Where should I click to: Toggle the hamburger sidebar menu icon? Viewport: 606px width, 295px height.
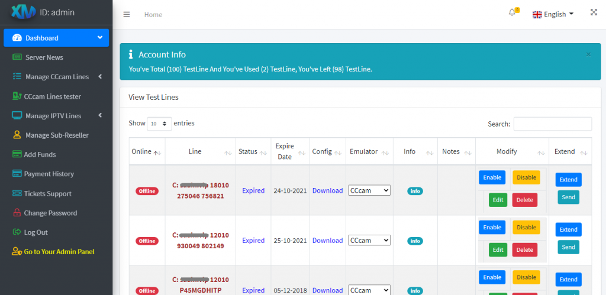click(127, 15)
